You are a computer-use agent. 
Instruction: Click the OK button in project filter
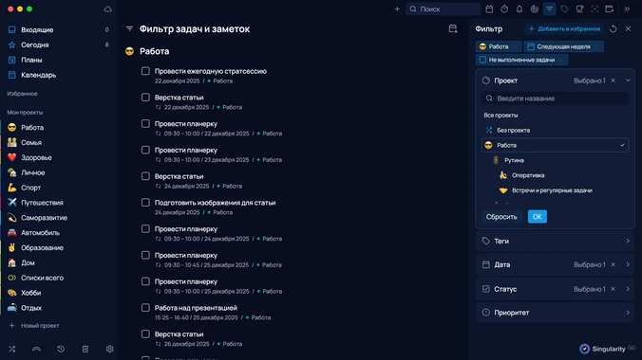click(538, 217)
